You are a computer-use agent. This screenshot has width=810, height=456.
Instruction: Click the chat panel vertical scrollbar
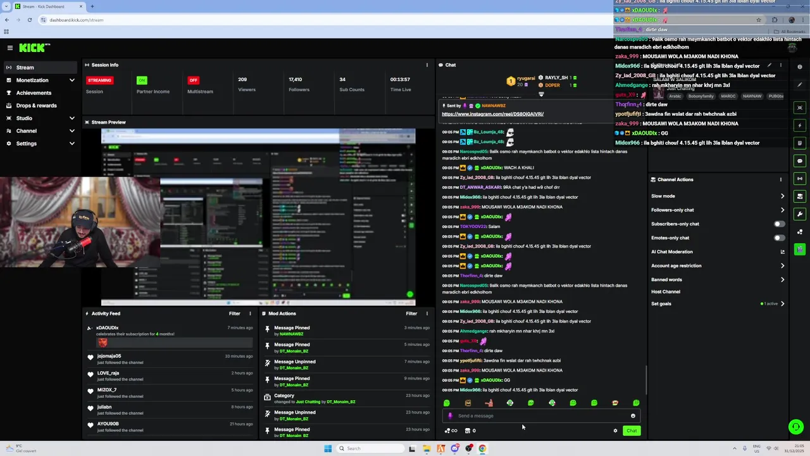pyautogui.click(x=645, y=380)
